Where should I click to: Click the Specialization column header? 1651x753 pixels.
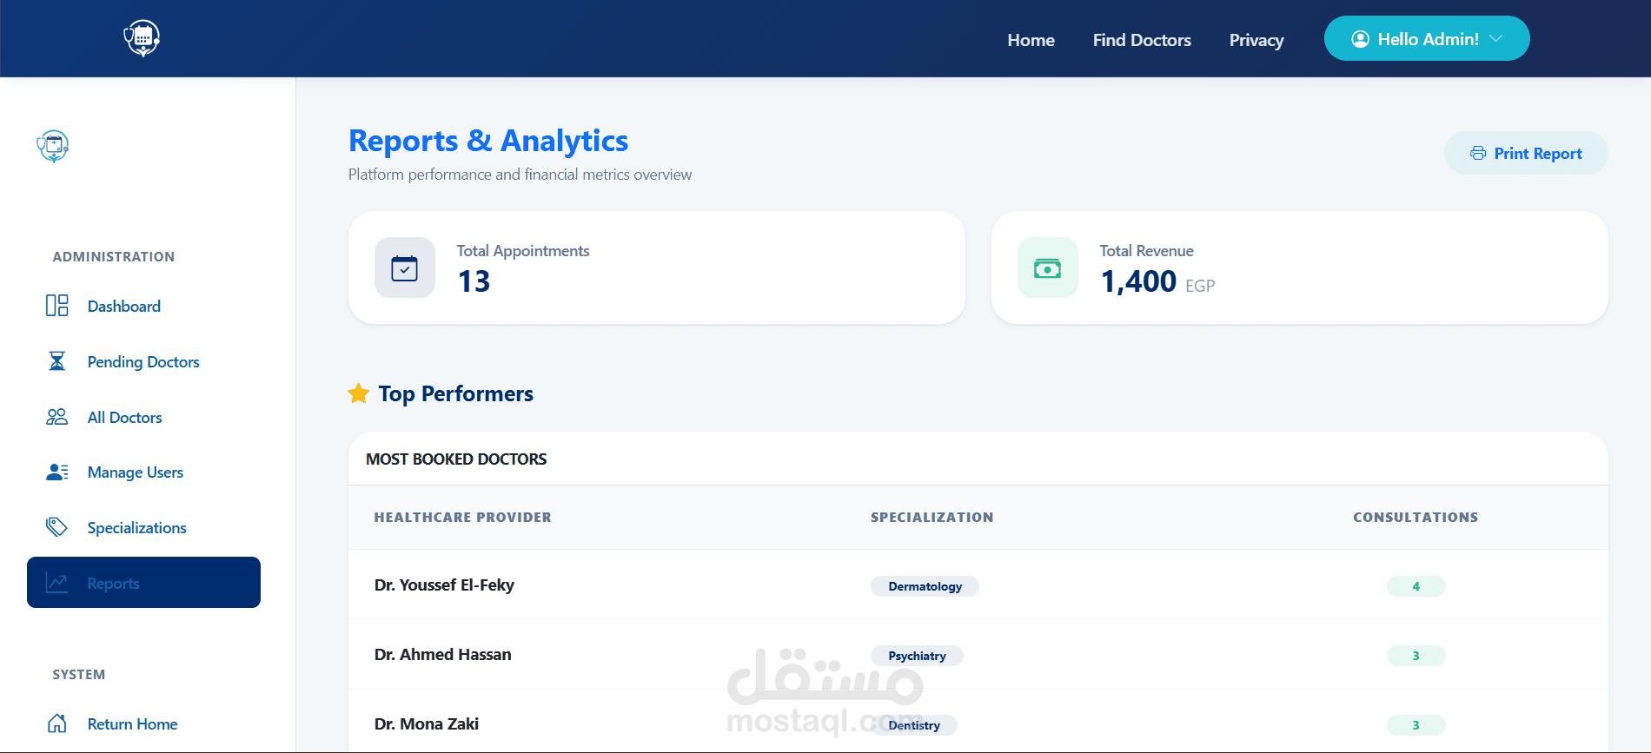coord(932,517)
